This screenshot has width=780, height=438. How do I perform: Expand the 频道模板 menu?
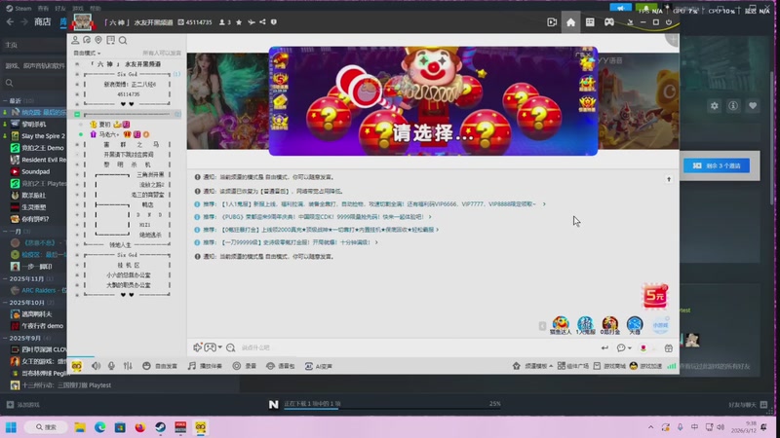(532, 366)
